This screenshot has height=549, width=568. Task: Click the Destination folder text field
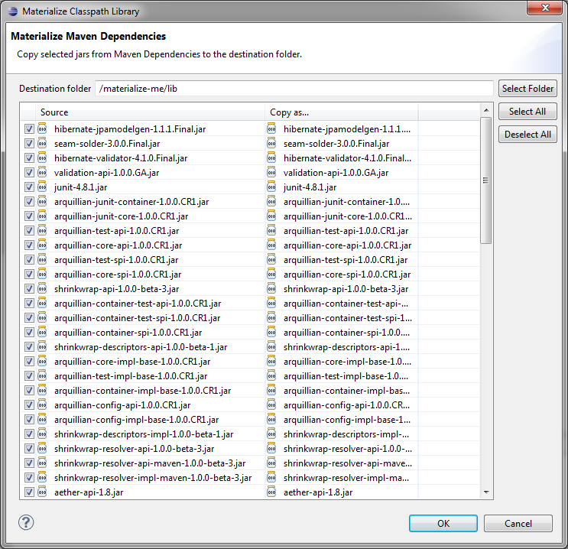[294, 89]
